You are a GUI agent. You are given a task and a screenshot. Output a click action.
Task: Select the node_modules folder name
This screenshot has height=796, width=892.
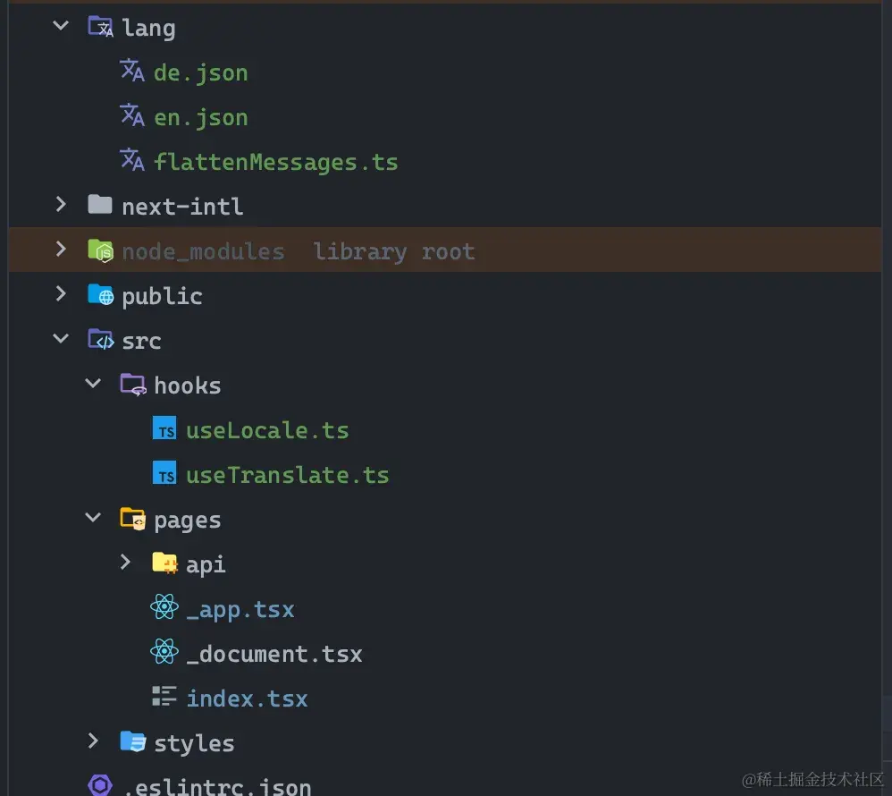[203, 251]
